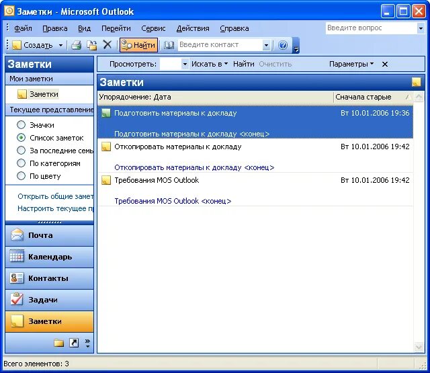Toggle the Найти find button

(139, 45)
